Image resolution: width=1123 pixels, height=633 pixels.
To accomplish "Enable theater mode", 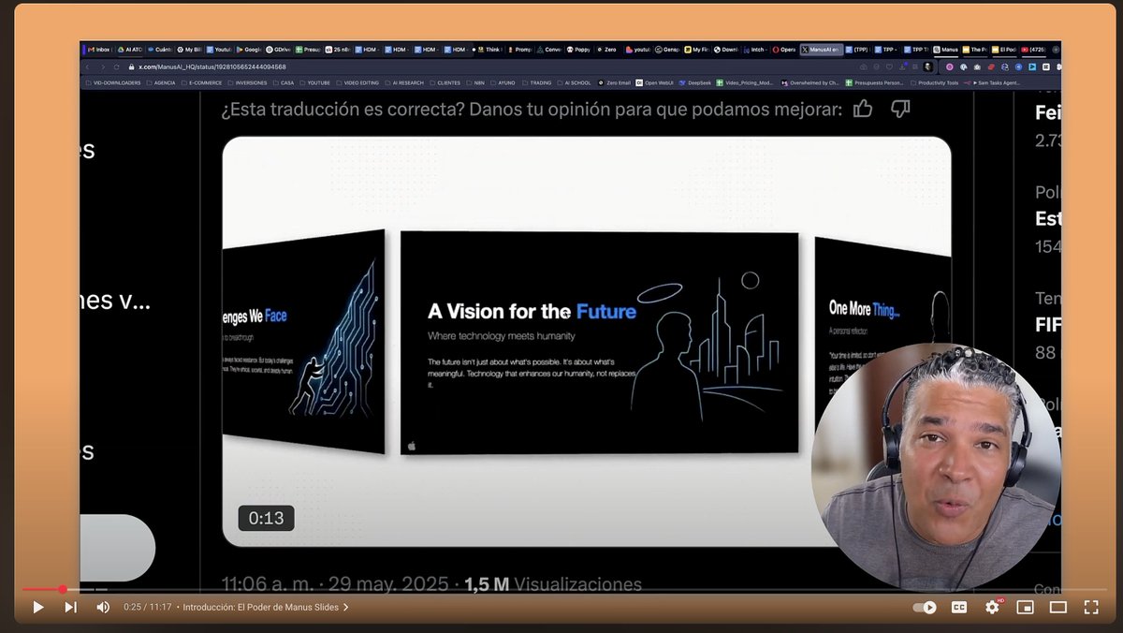I will click(x=1058, y=607).
